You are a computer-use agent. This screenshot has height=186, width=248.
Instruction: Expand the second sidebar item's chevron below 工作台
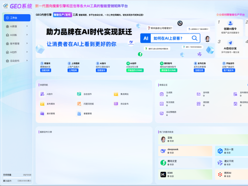pos(27,26)
